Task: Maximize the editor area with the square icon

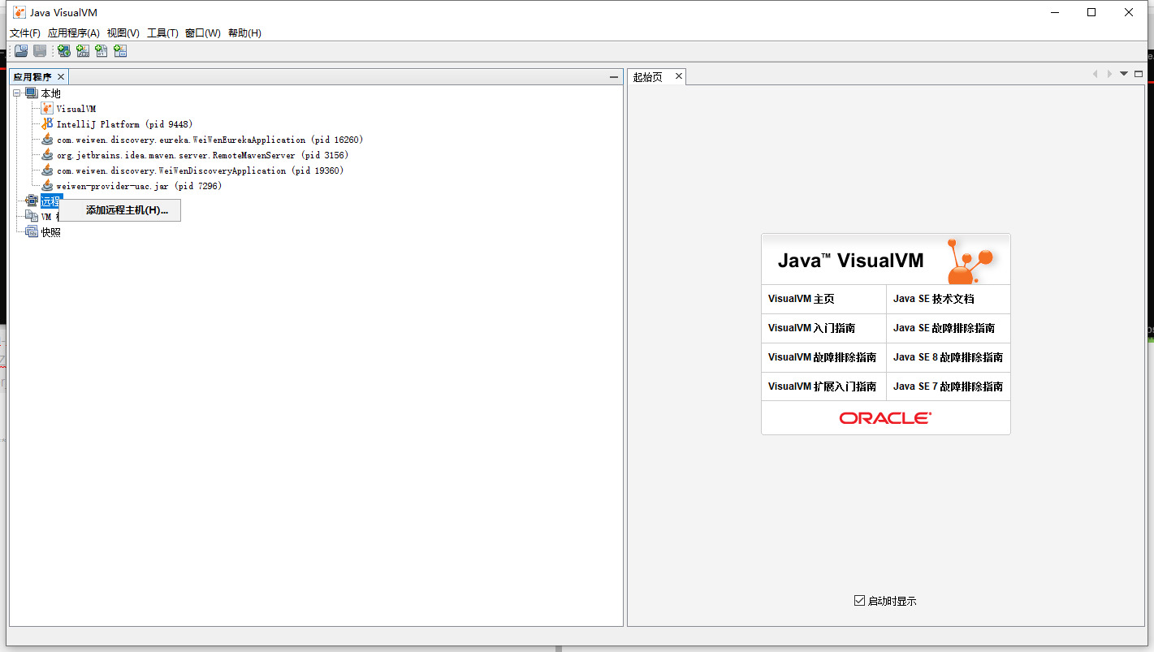Action: tap(1139, 74)
